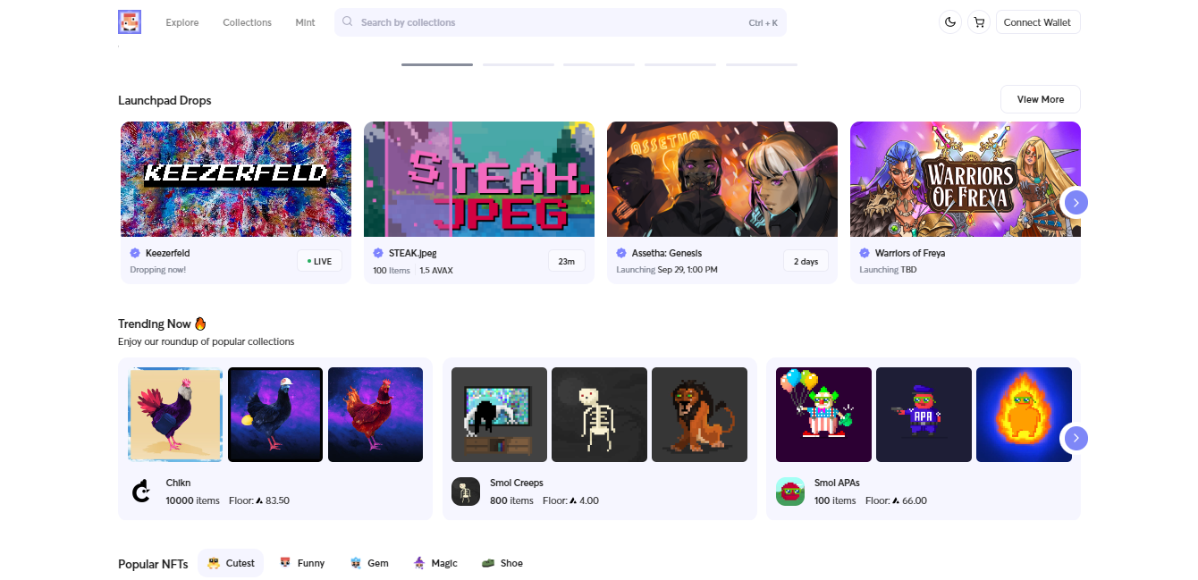The width and height of the screenshot is (1198, 580).
Task: Click the Cutest emoji icon
Action: (214, 563)
